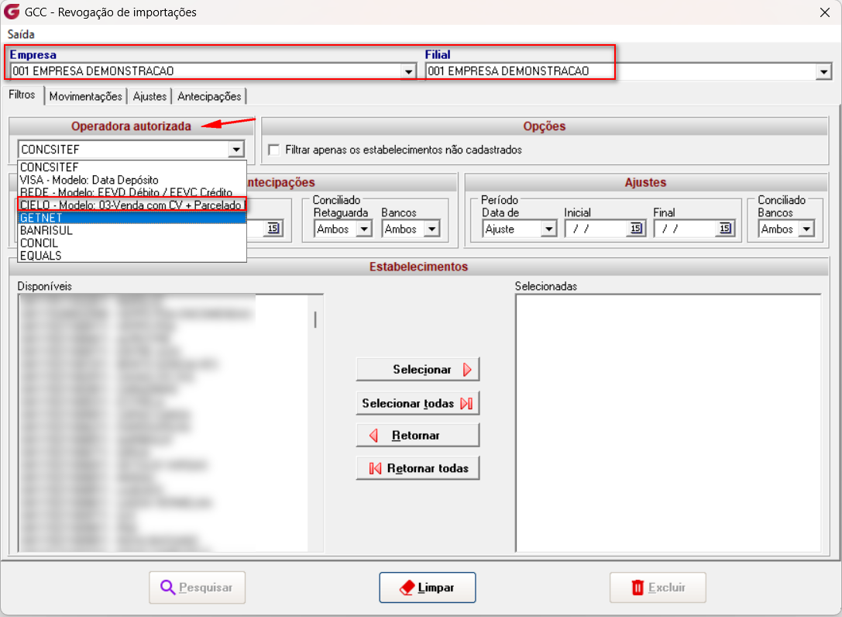Toggle the Operadora autorizada dropdown arrow
This screenshot has height=617, width=842.
236,150
